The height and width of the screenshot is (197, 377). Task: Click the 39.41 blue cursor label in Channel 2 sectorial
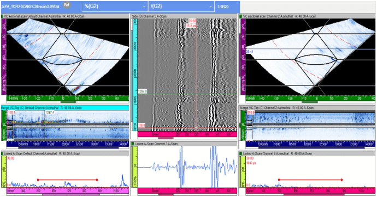click(x=250, y=52)
